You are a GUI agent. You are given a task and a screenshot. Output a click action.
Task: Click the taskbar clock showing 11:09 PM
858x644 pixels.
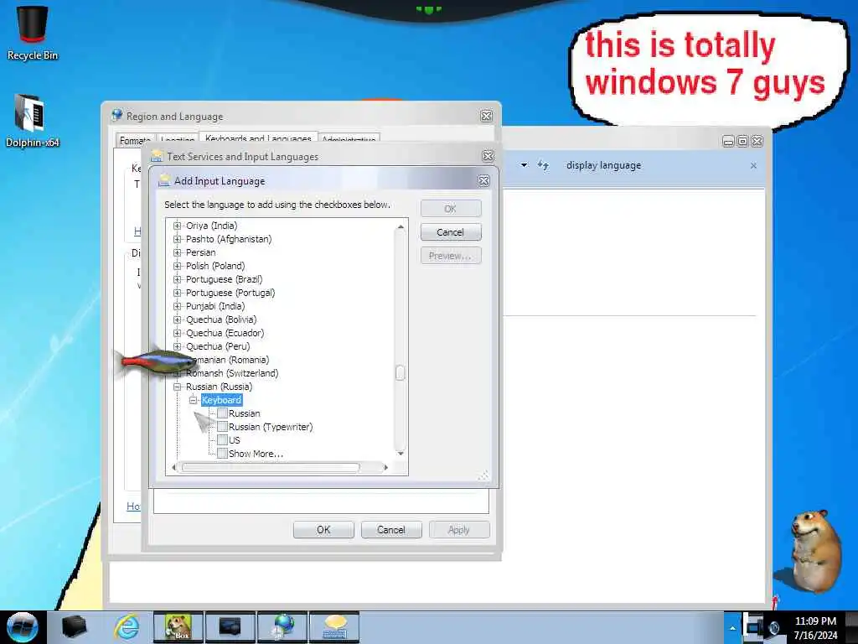coord(815,627)
